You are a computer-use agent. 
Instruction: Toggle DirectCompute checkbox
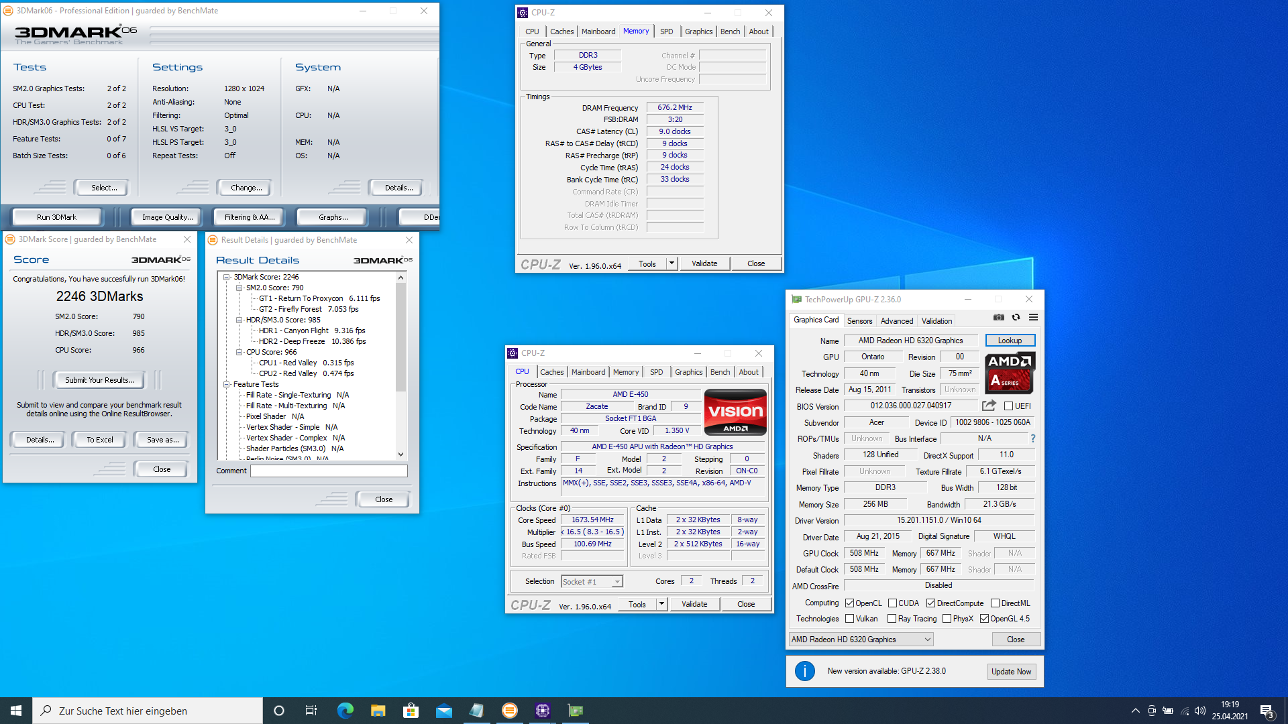[930, 603]
